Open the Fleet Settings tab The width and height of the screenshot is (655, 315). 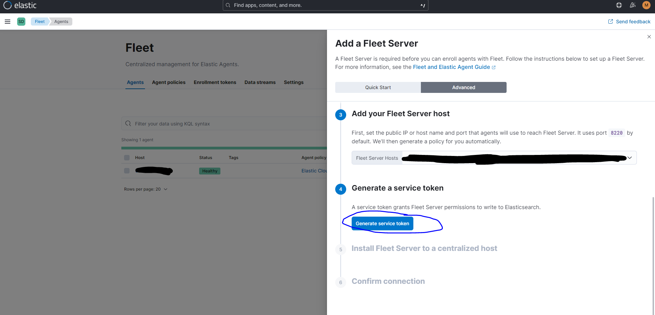(x=294, y=82)
